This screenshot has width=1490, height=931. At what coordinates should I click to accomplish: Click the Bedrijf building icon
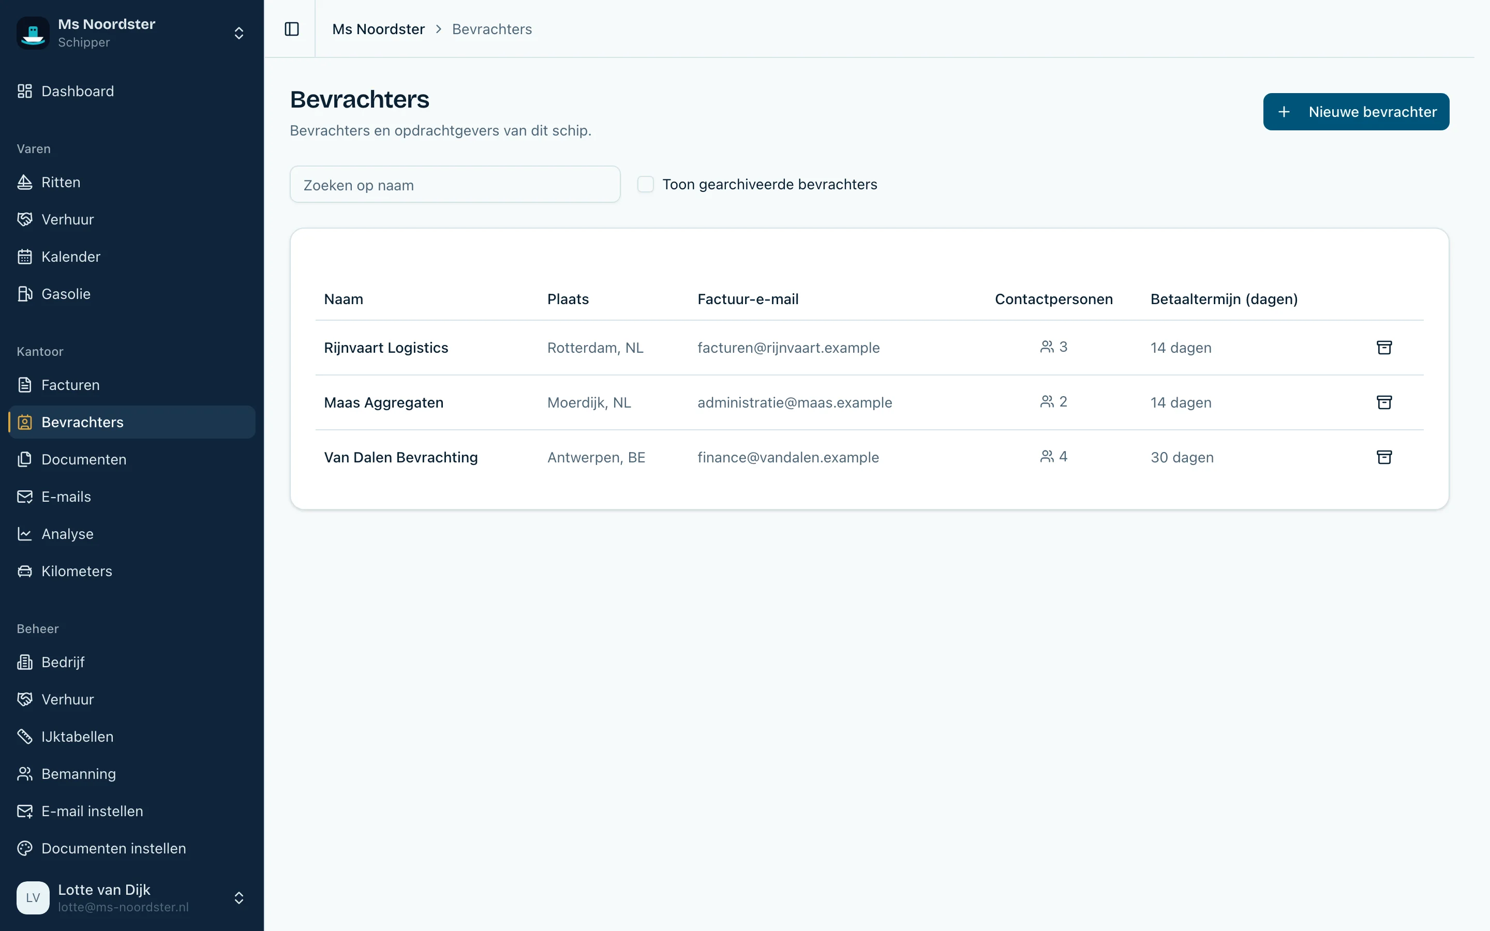pos(25,662)
